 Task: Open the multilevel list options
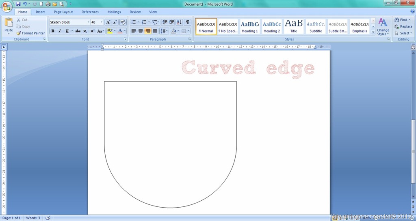click(156, 22)
